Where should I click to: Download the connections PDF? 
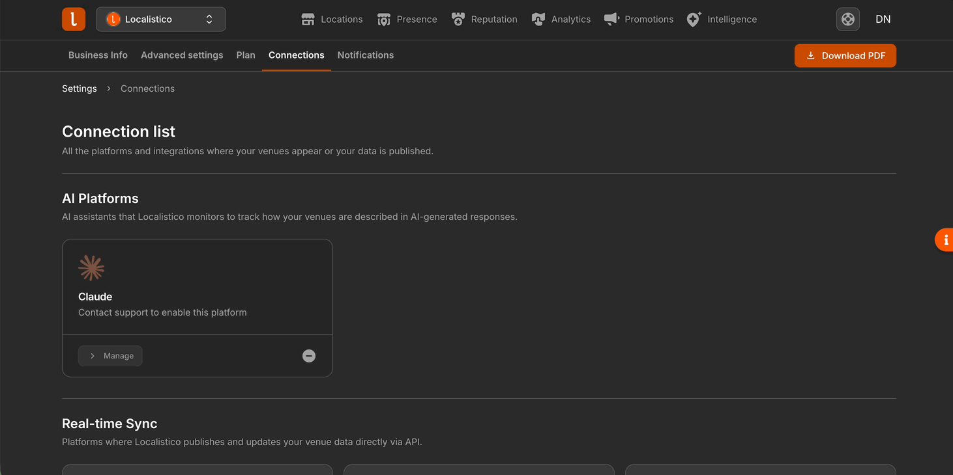click(845, 55)
